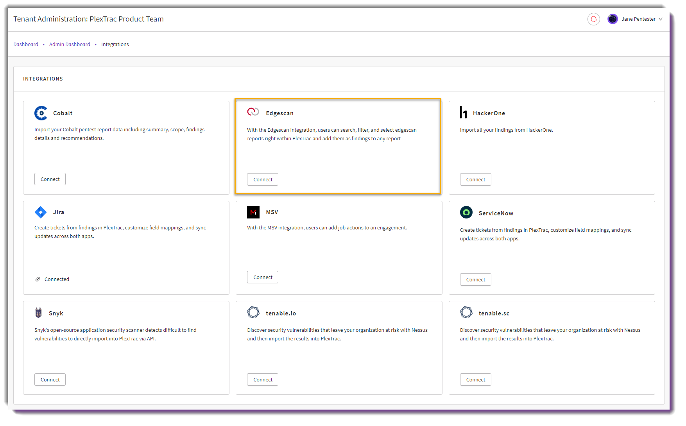The image size is (686, 426).
Task: Open notifications bell icon
Action: 593,19
